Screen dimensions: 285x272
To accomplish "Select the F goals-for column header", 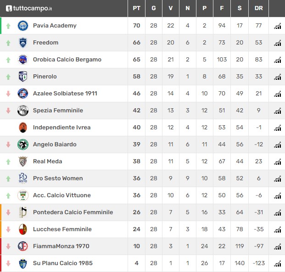I will [x=222, y=8].
